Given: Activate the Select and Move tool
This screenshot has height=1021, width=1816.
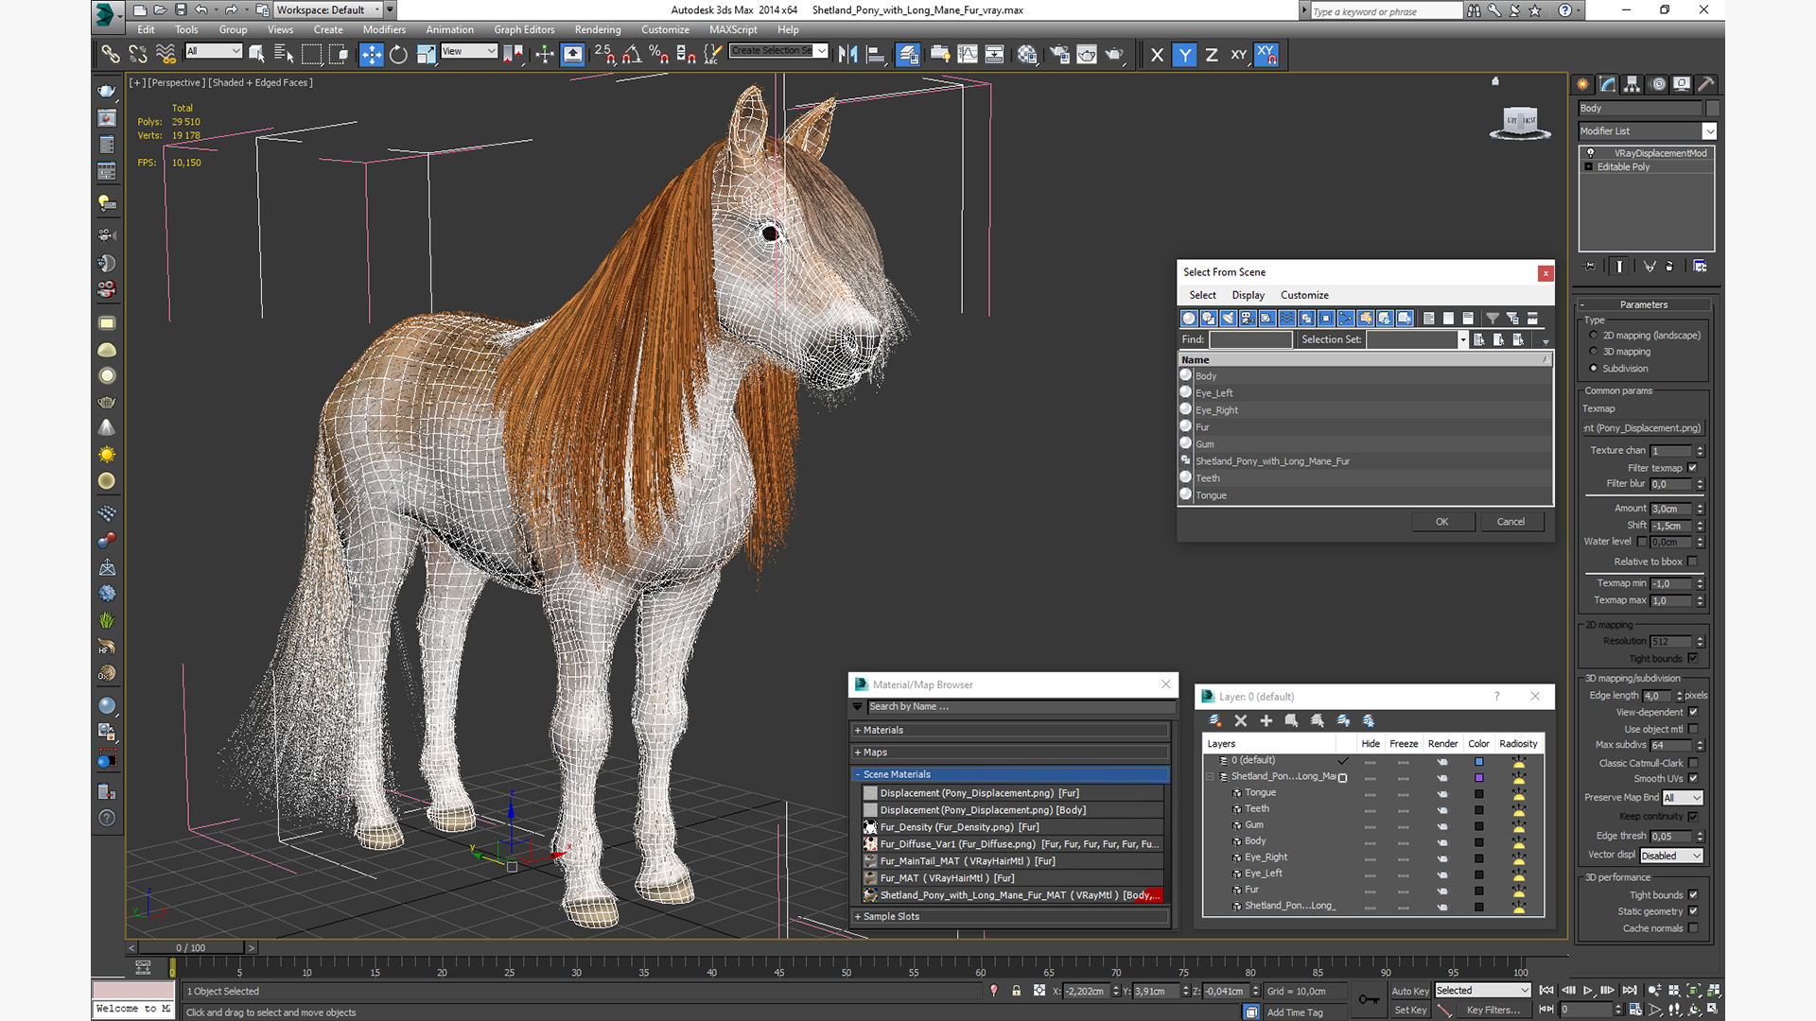Looking at the screenshot, I should click(x=372, y=55).
